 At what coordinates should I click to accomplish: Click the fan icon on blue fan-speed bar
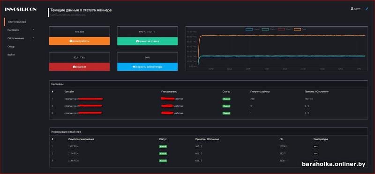(134, 67)
